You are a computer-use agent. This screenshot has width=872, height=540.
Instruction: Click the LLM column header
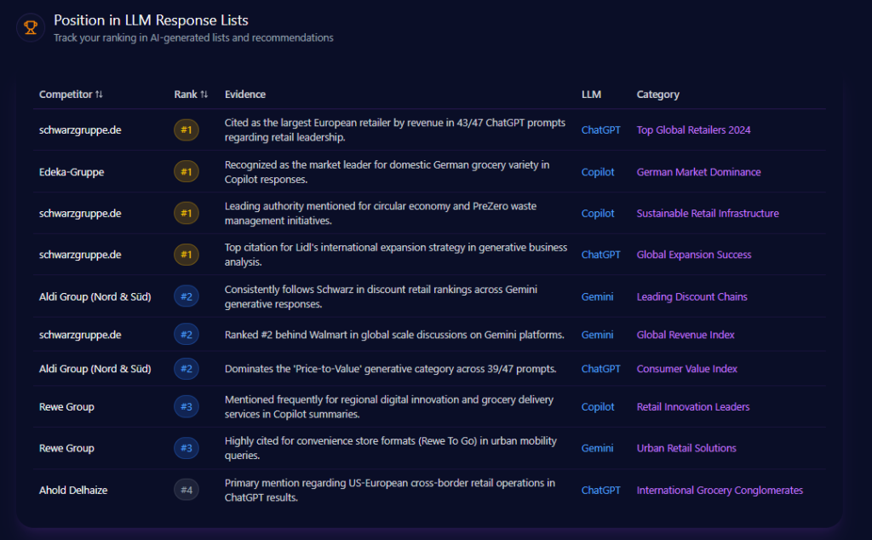pos(591,95)
